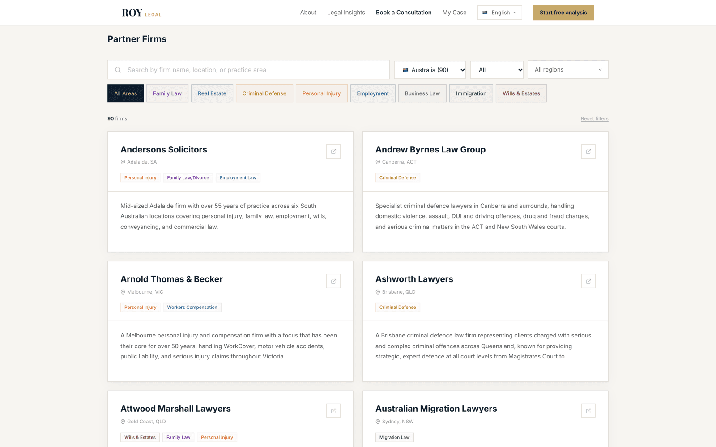
Task: Click the search magnifier icon
Action: 118,70
